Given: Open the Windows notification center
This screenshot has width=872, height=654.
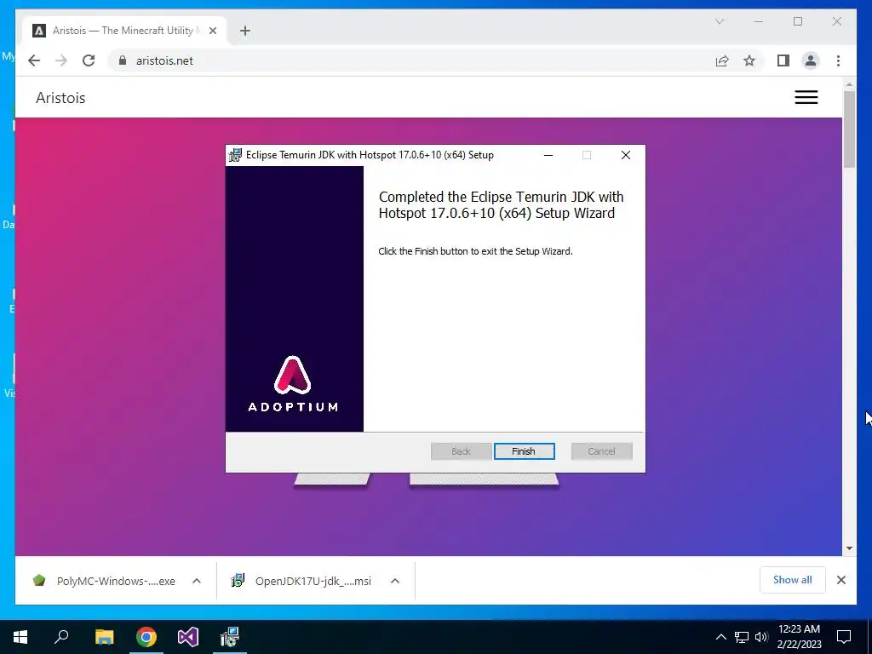Looking at the screenshot, I should (x=844, y=637).
